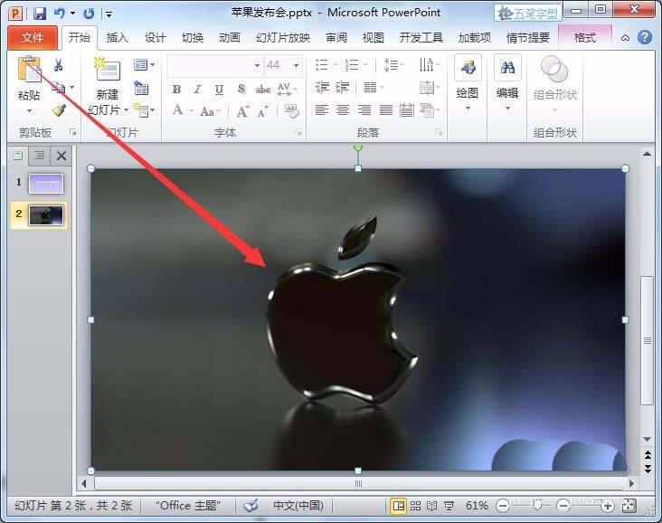This screenshot has width=662, height=523.
Task: Switch to Reading view
Action: click(432, 506)
